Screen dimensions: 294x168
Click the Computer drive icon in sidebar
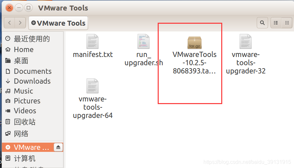(8, 158)
